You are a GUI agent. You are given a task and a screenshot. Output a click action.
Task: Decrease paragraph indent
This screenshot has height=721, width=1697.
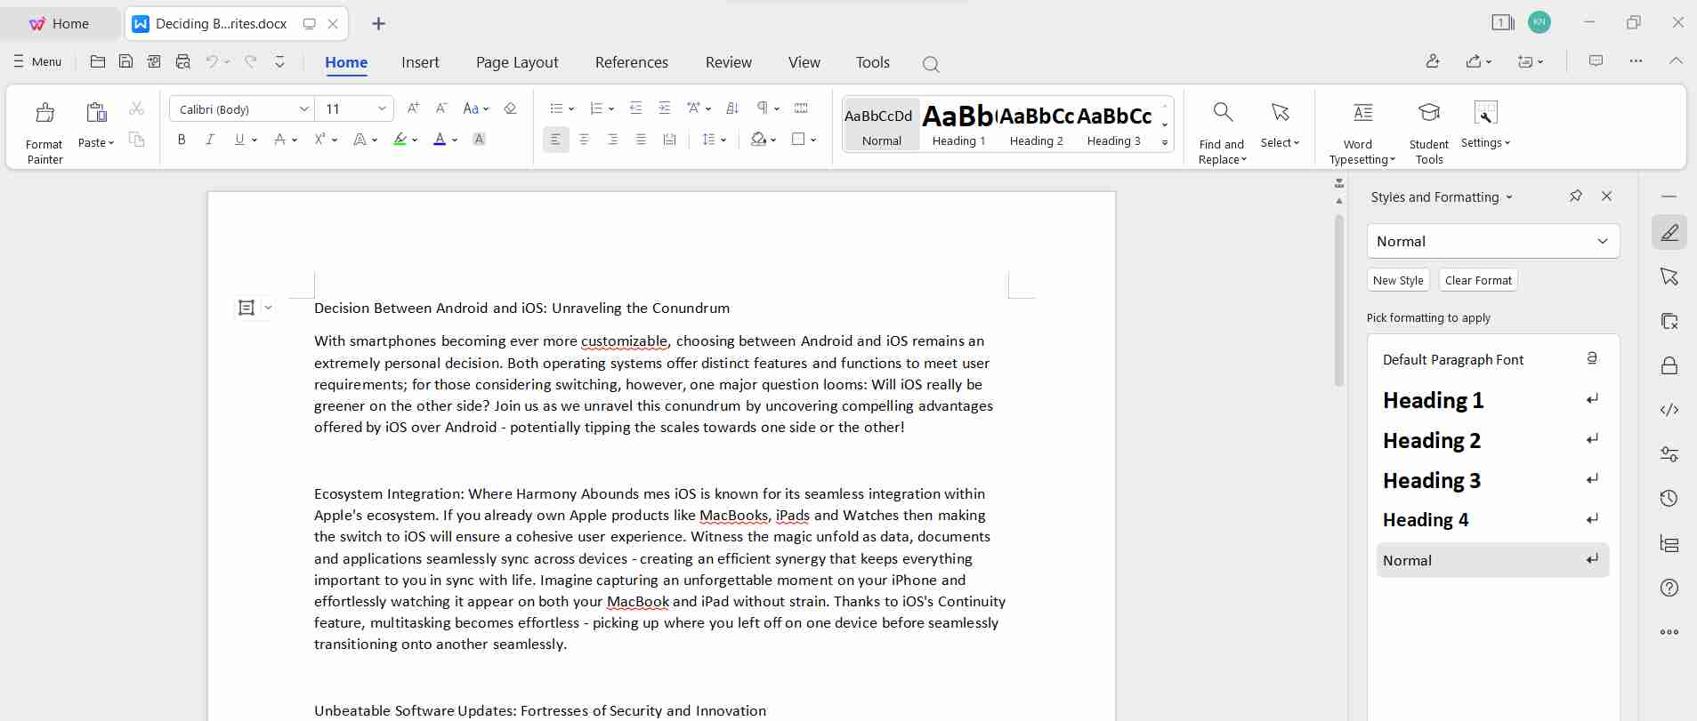tap(635, 108)
